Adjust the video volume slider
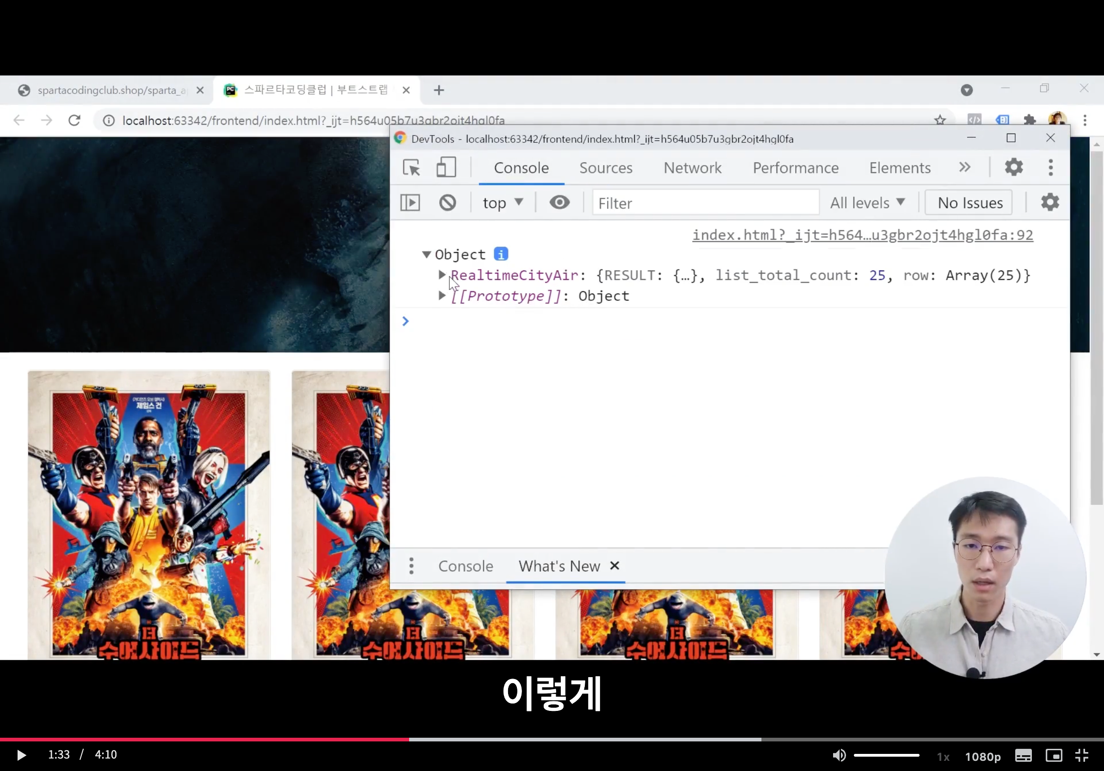Image resolution: width=1104 pixels, height=771 pixels. point(886,756)
